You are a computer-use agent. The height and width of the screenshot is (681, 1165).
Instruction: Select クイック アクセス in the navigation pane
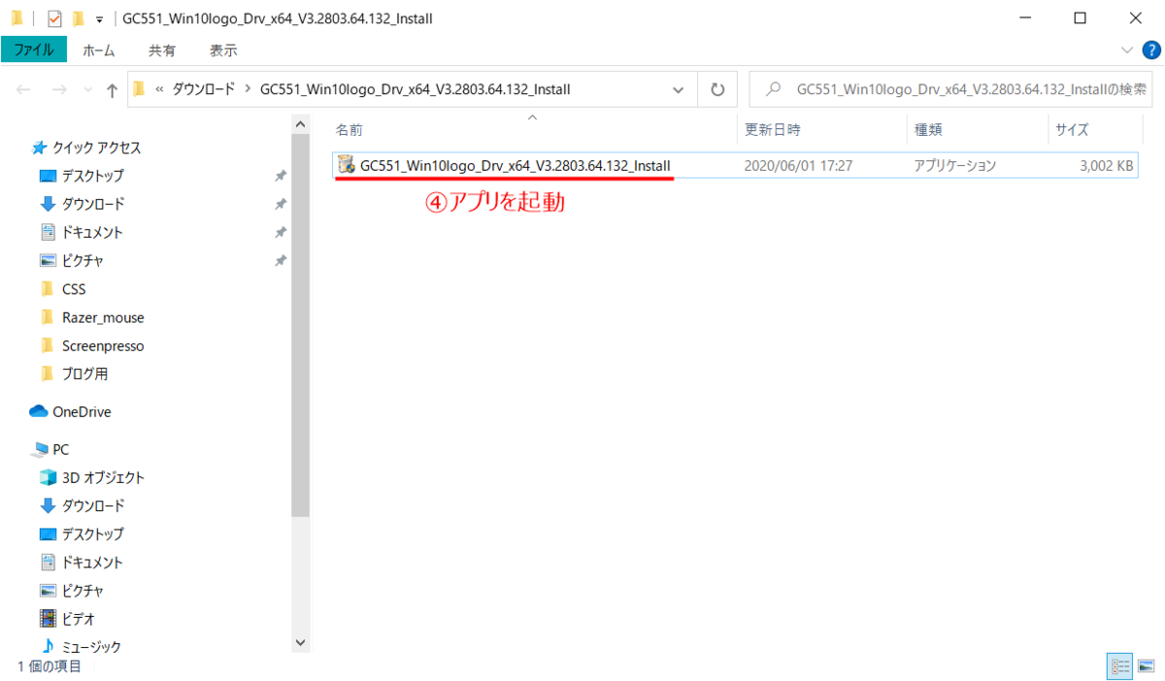pyautogui.click(x=96, y=147)
